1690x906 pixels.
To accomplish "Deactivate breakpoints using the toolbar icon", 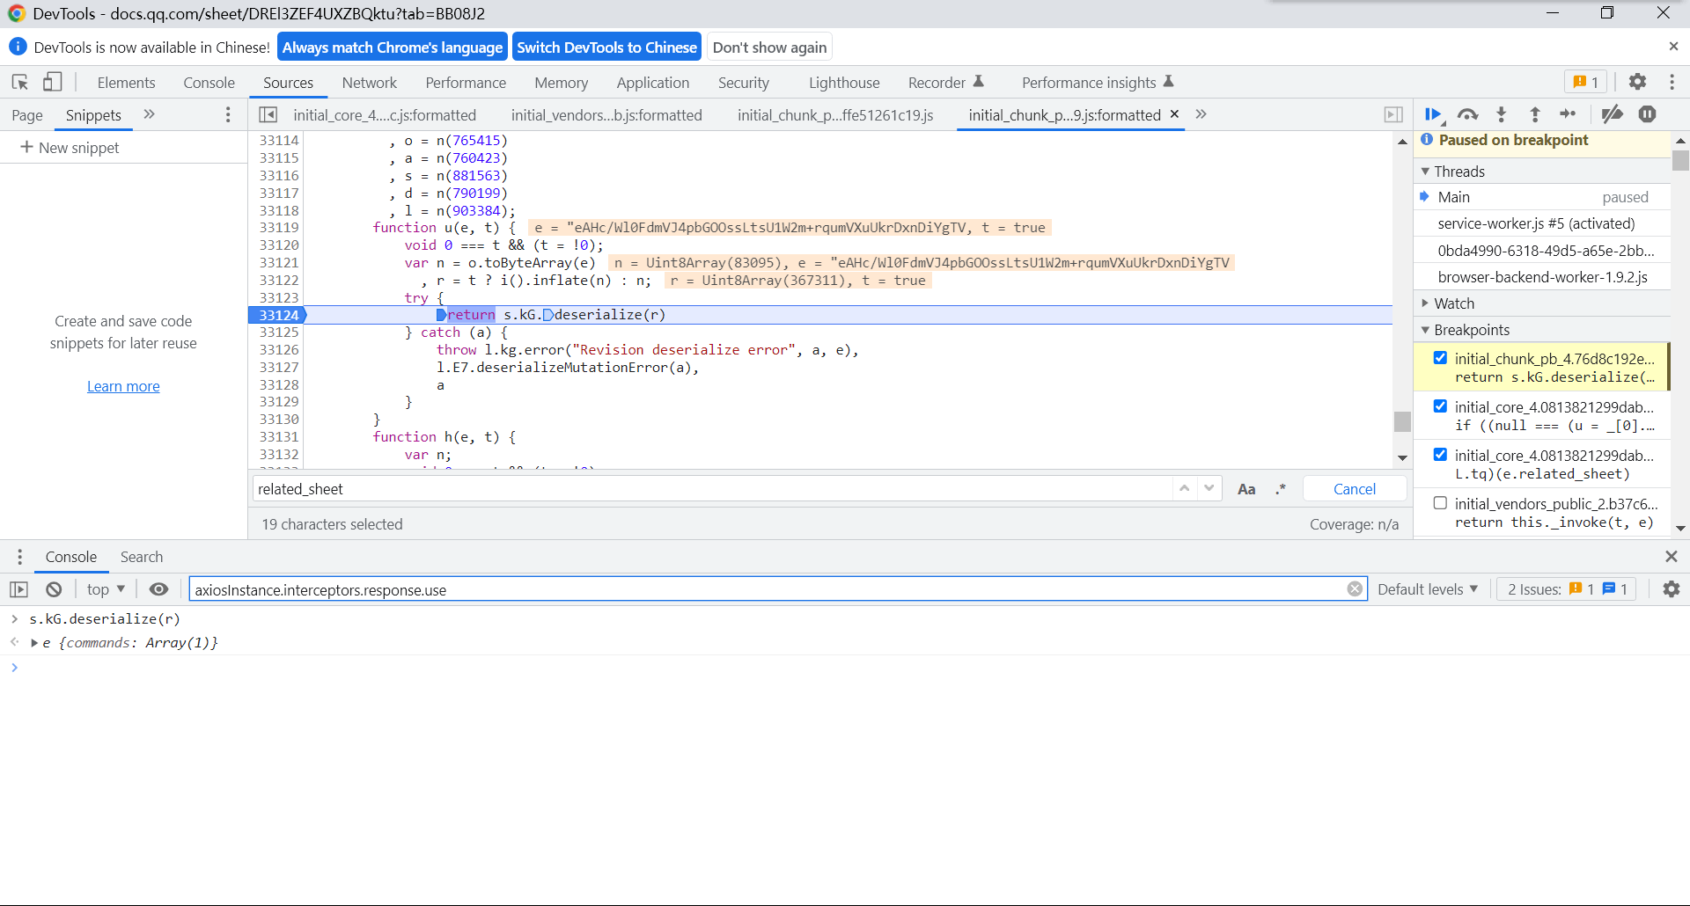I will pyautogui.click(x=1612, y=114).
